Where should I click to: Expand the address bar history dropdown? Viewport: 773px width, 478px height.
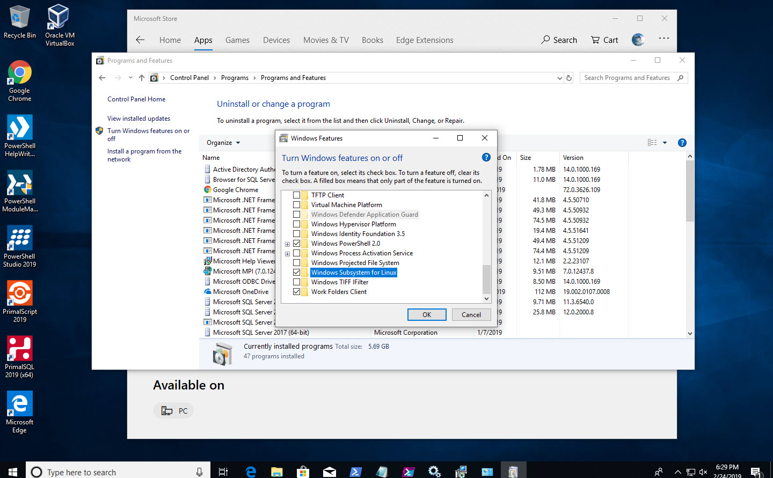tap(560, 78)
